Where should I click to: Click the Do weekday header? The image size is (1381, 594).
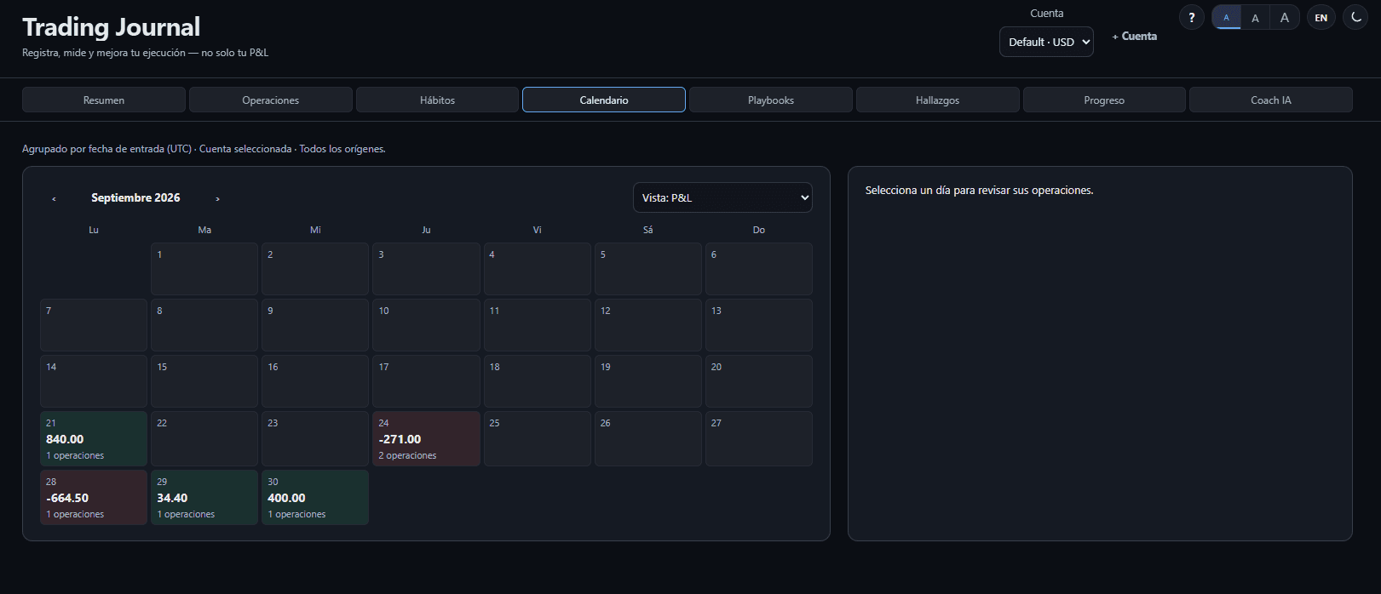pos(759,230)
